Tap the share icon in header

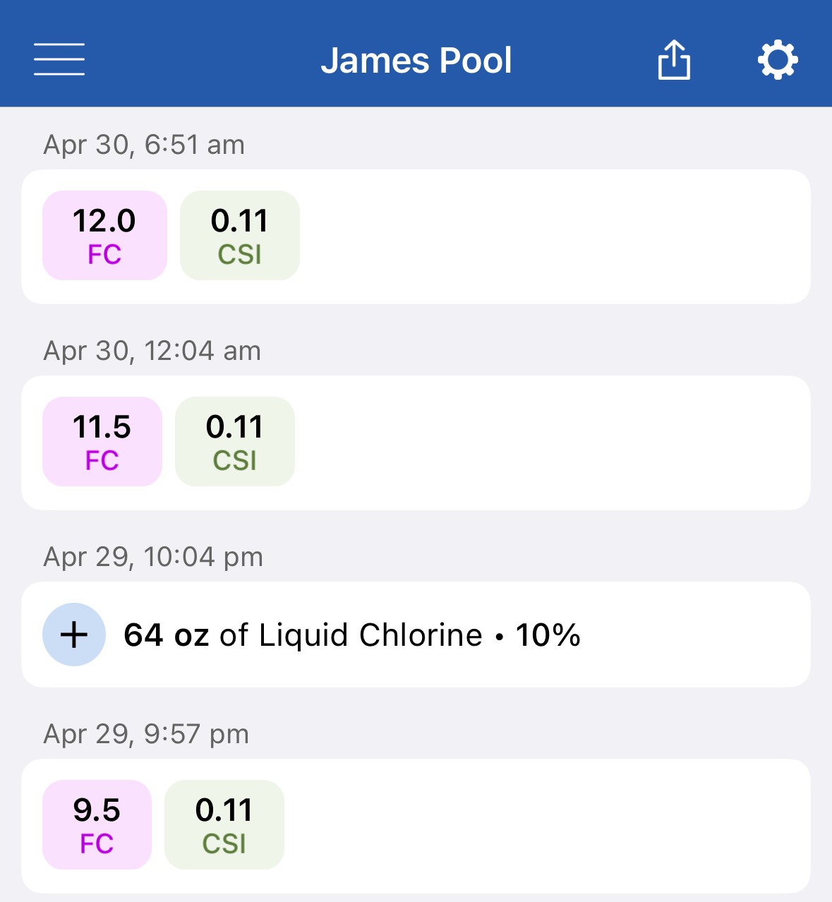pos(674,59)
